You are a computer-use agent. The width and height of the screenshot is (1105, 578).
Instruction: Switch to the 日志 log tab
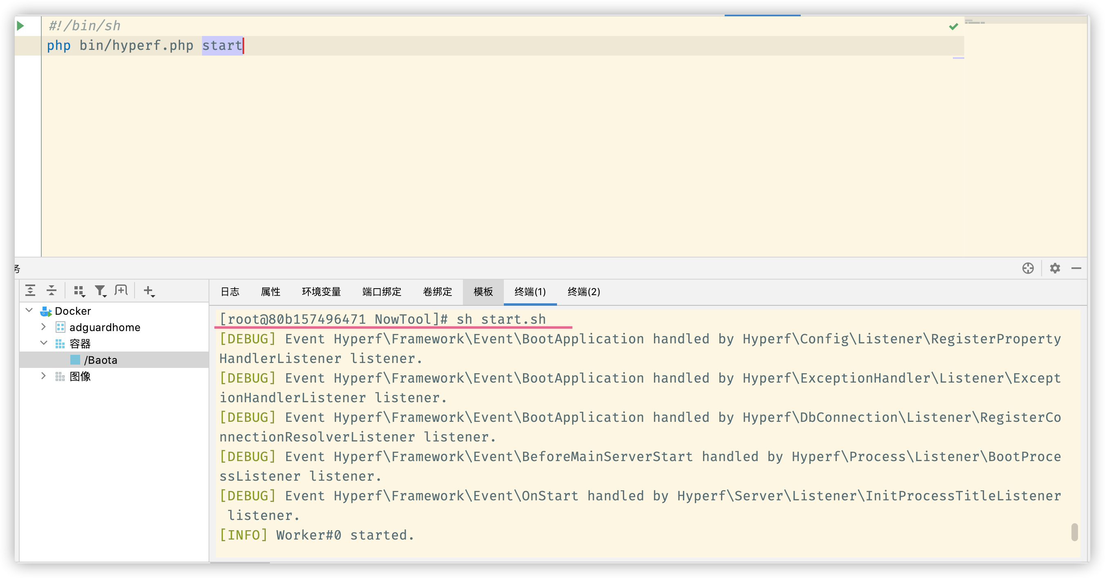click(230, 292)
